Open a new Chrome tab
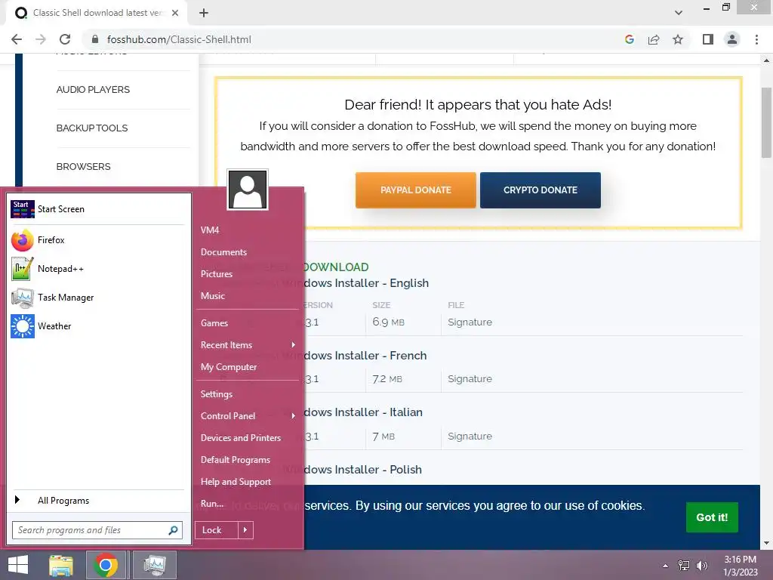This screenshot has width=773, height=580. (204, 13)
